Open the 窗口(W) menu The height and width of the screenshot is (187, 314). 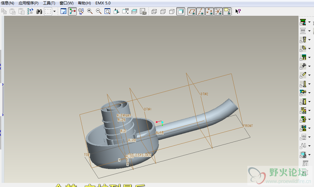(x=66, y=3)
